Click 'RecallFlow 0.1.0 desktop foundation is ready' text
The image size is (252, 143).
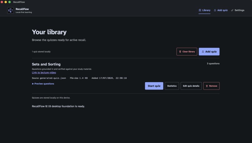point(58,106)
